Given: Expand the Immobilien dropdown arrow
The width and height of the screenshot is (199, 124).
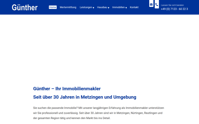Looking at the screenshot, I should click(126, 8).
